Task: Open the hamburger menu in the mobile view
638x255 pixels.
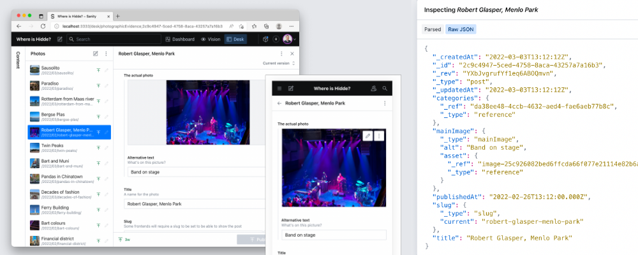Action: [x=279, y=88]
